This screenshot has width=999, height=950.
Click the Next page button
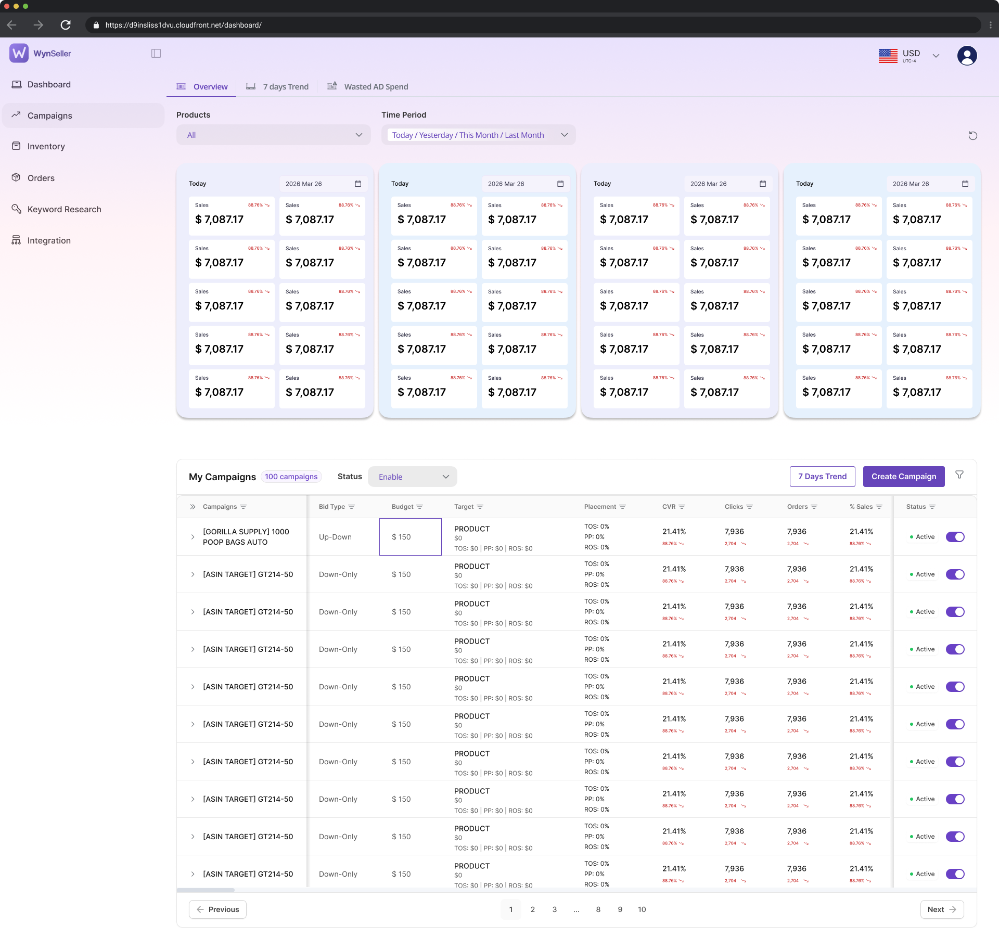pyautogui.click(x=942, y=909)
